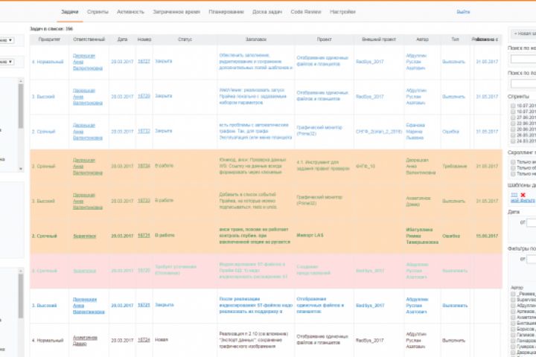Sort by the Ответственный column header
Image resolution: width=536 pixels, height=357 pixels.
pos(89,39)
